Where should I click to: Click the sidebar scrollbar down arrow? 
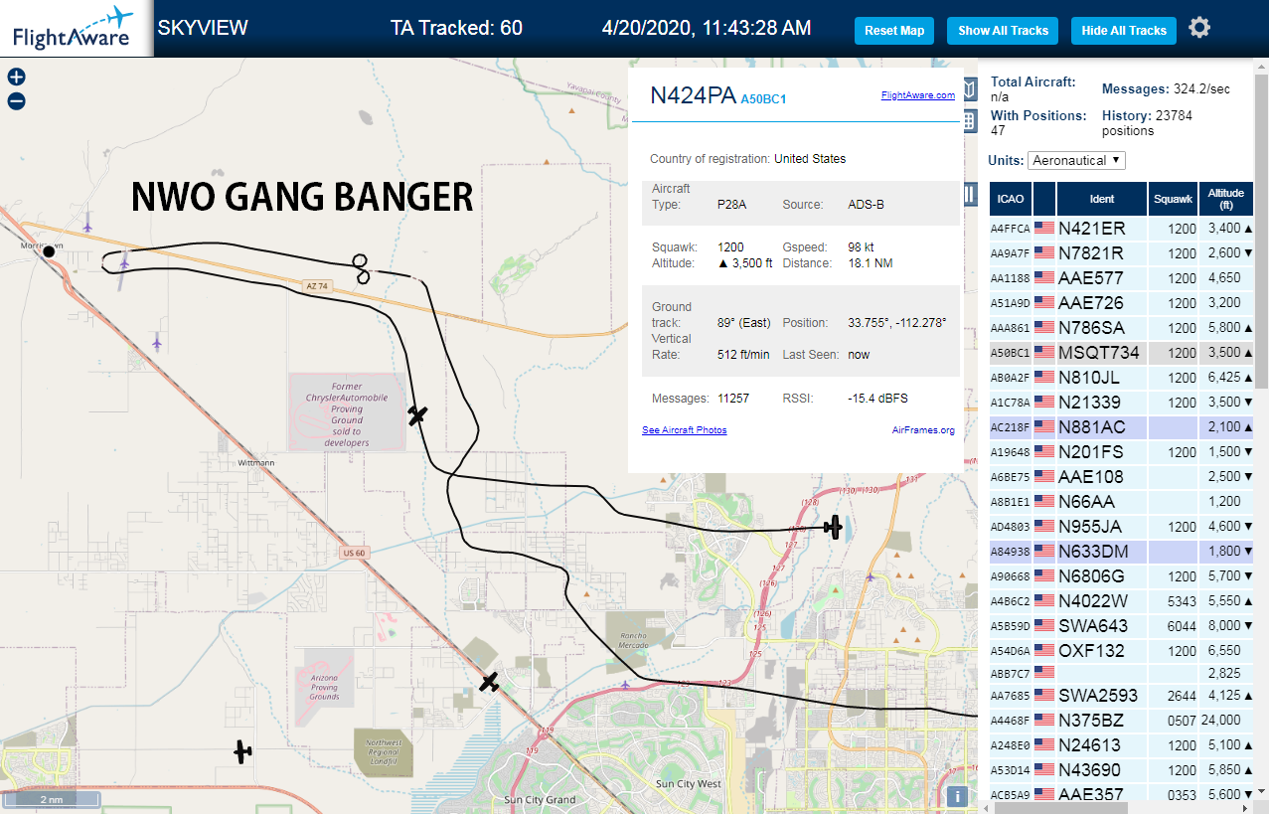point(1261,791)
